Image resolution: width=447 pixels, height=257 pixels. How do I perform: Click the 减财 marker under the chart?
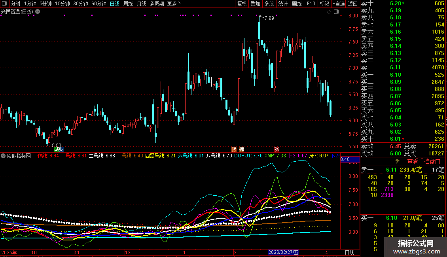(x=59, y=149)
